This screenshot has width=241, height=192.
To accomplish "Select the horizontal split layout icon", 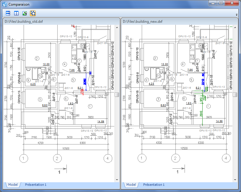I will pos(9,13).
